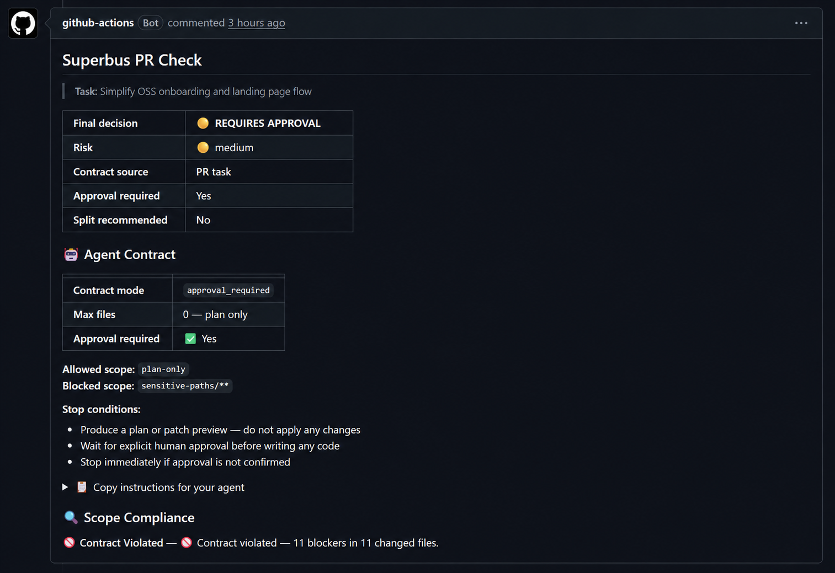Click the Superbus PR Check heading
Screen dimensions: 835x573
click(132, 60)
